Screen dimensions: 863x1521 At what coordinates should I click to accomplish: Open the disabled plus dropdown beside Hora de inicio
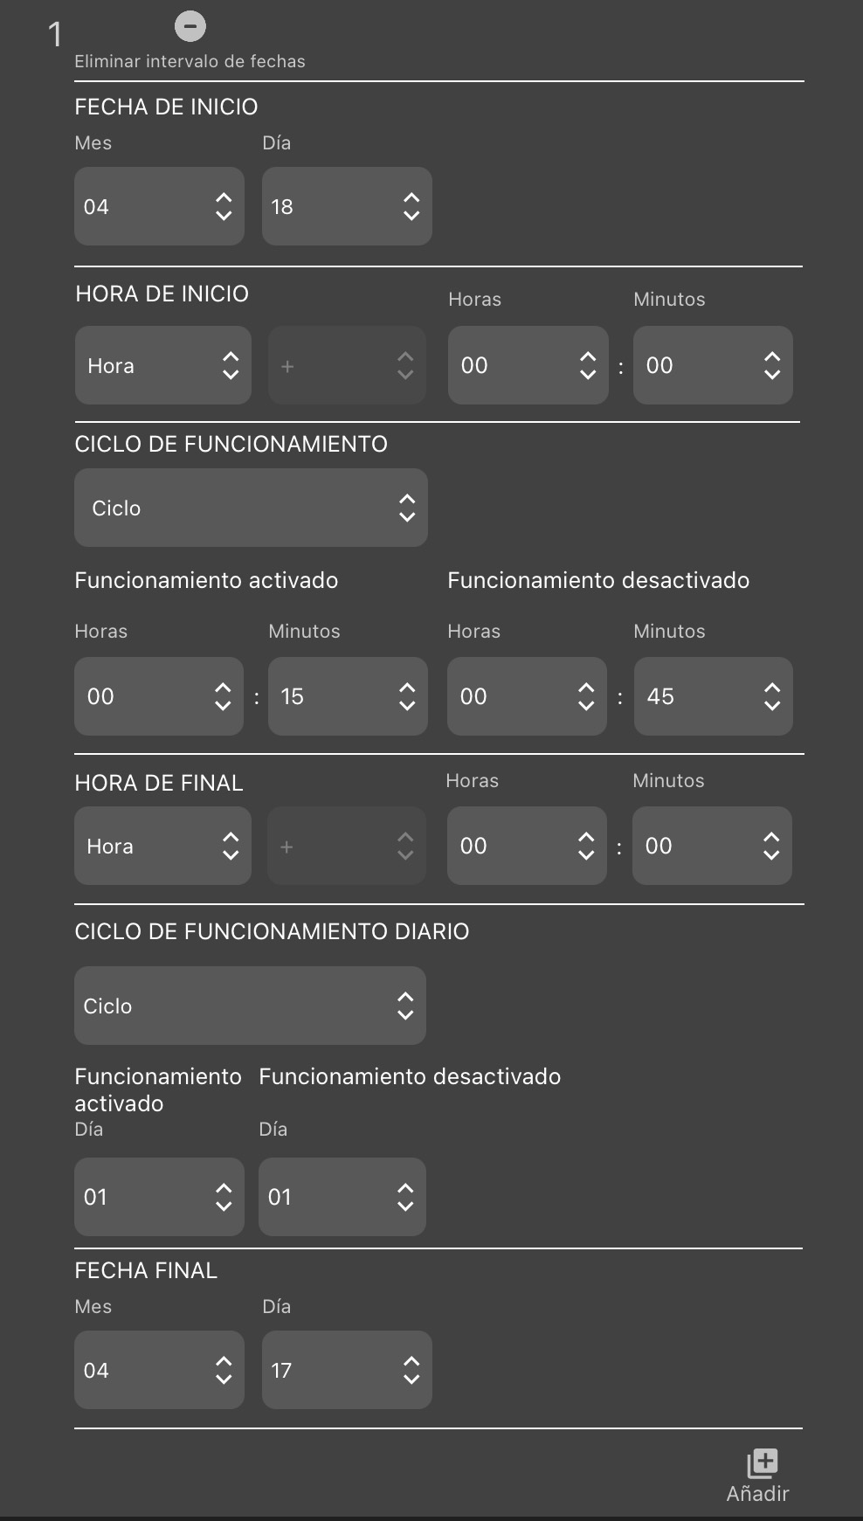click(x=347, y=365)
